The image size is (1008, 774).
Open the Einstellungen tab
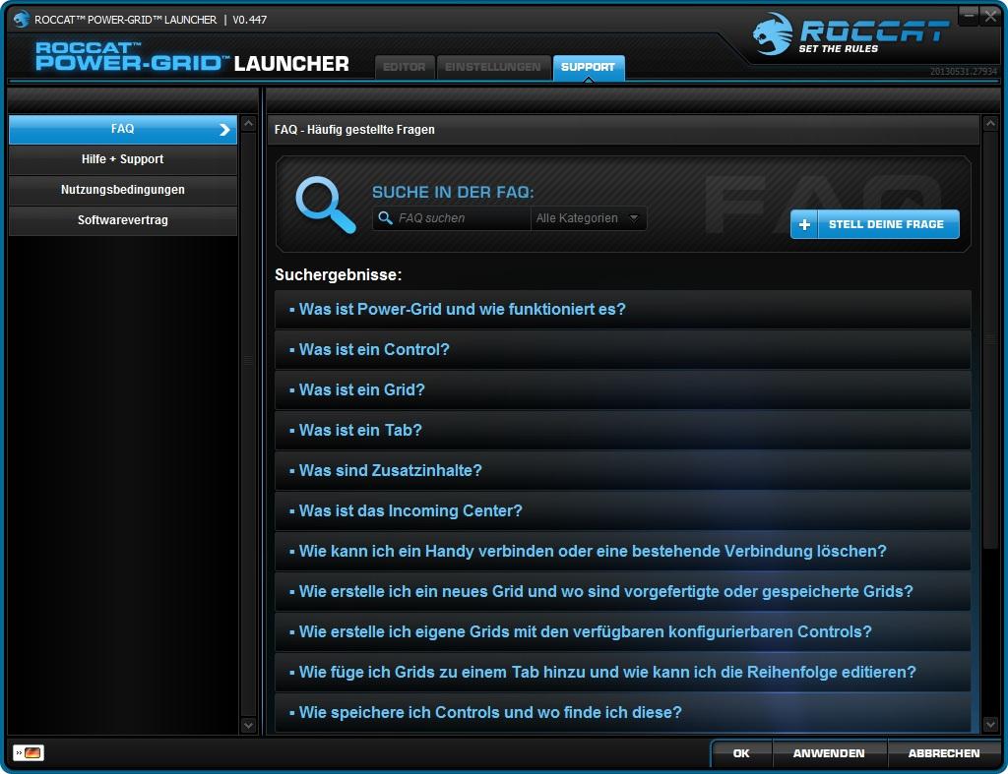click(x=492, y=67)
